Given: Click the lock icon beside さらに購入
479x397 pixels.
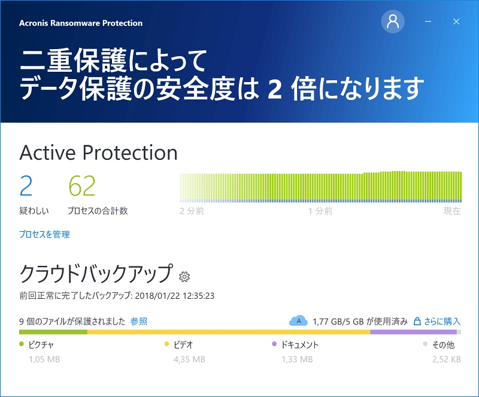Looking at the screenshot, I should click(x=417, y=321).
